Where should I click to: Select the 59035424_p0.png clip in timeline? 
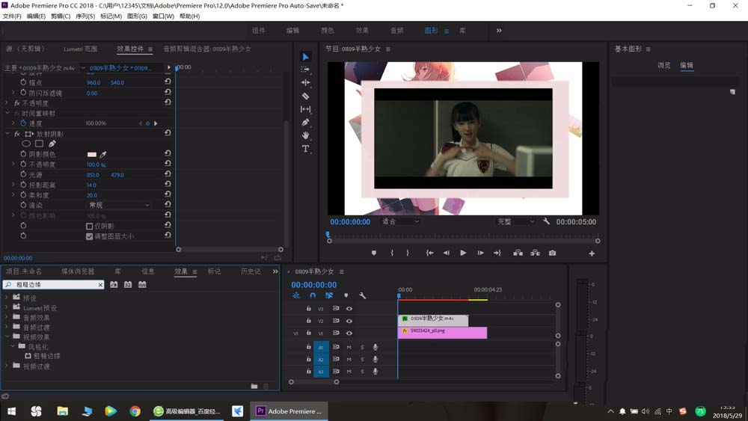point(442,332)
